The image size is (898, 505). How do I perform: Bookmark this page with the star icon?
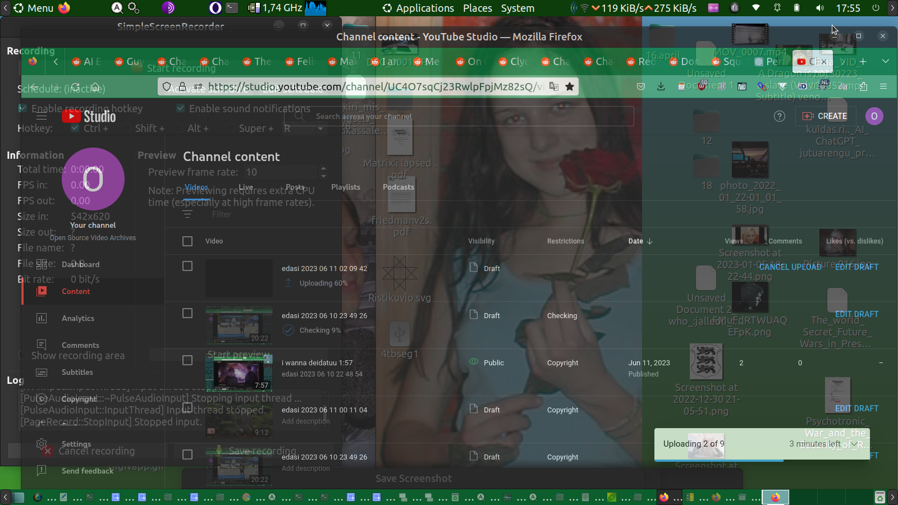click(x=570, y=86)
